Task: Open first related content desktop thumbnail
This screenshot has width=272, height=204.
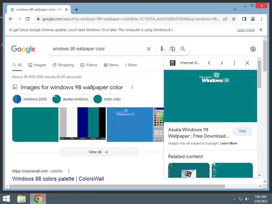Action: coord(189,170)
